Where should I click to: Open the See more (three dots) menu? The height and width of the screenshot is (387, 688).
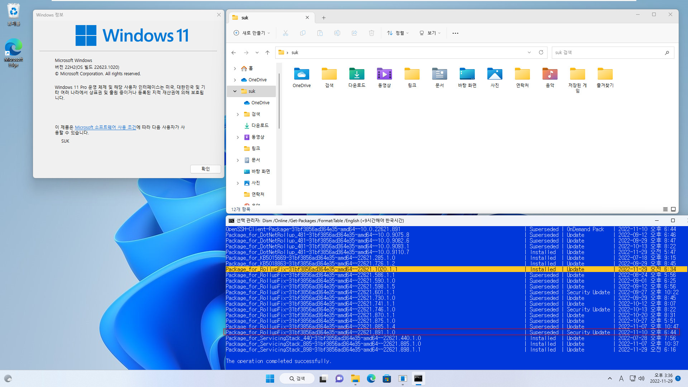pos(455,33)
